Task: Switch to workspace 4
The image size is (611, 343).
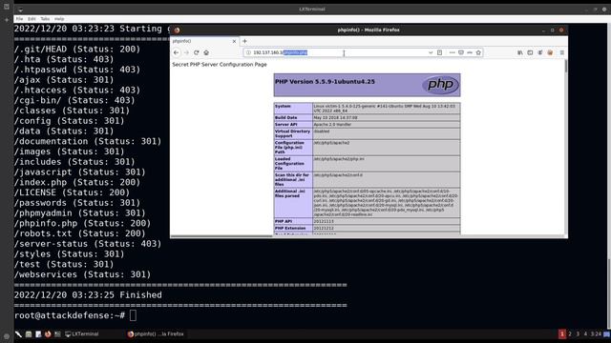Action: click(585, 334)
